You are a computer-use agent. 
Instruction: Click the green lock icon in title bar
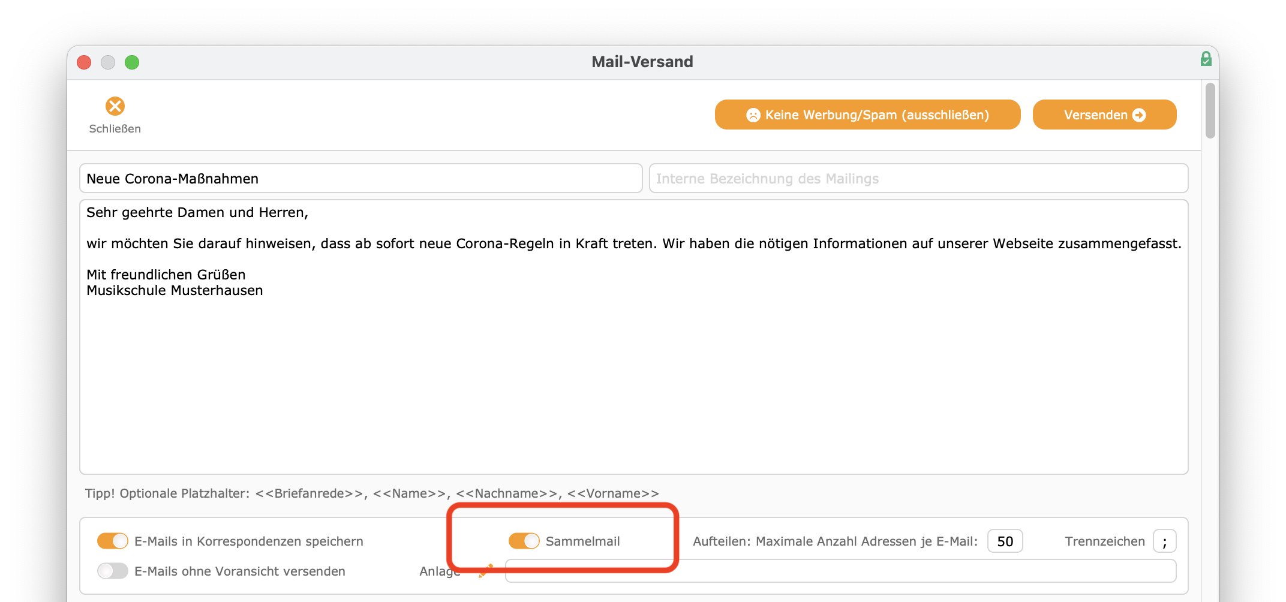pos(1206,59)
